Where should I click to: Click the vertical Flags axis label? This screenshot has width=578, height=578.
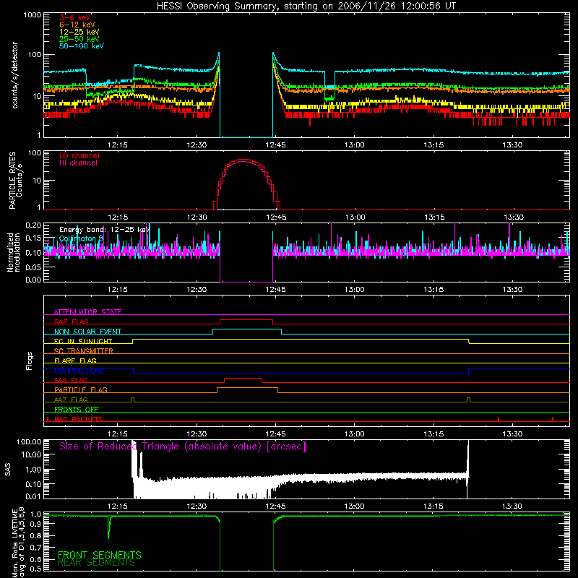pos(30,361)
